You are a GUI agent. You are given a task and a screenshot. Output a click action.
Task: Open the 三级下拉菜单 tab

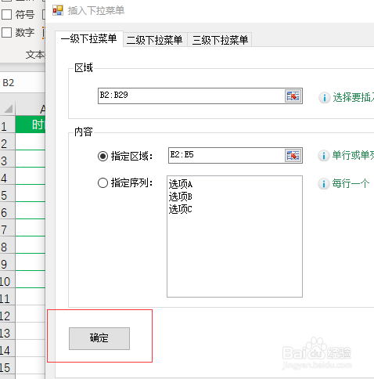[x=220, y=40]
